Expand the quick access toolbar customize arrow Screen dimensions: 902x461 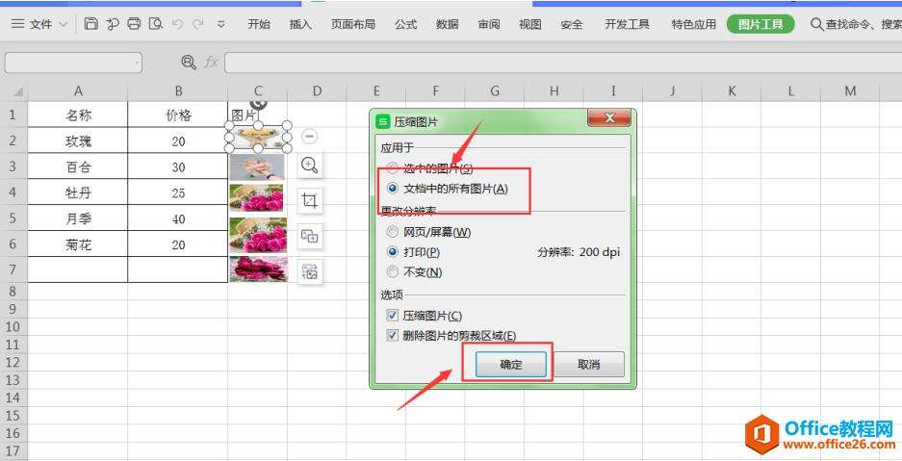(221, 24)
